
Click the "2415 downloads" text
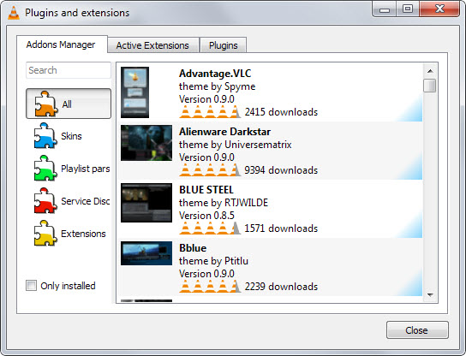pyautogui.click(x=281, y=112)
